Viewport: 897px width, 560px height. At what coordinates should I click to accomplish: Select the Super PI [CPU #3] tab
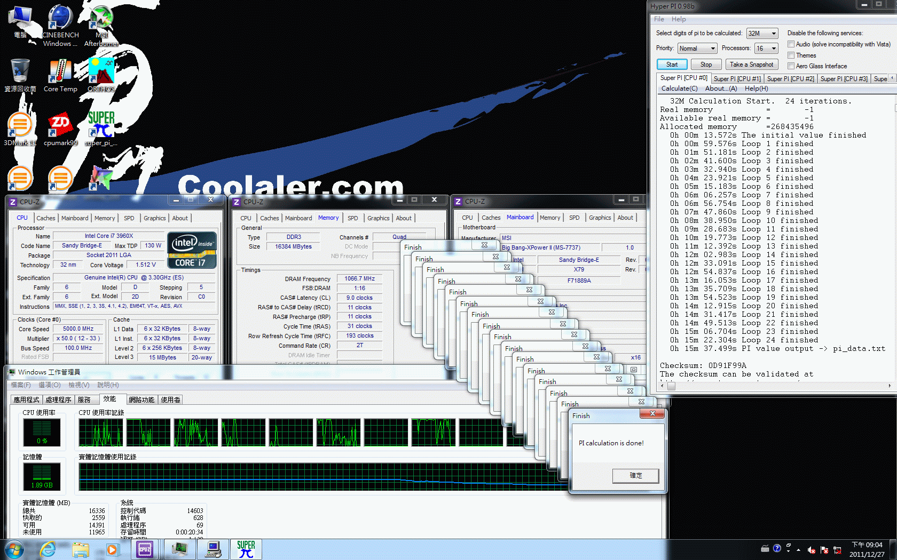coord(844,78)
